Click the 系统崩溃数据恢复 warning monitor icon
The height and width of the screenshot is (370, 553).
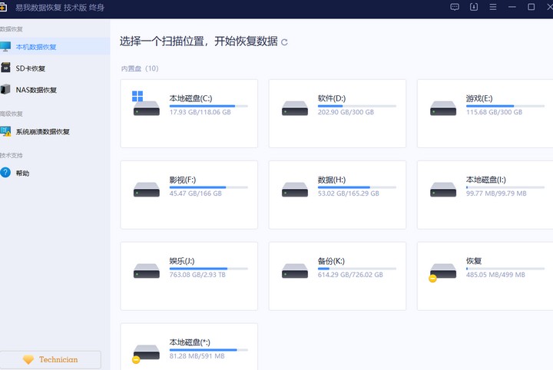tap(6, 131)
